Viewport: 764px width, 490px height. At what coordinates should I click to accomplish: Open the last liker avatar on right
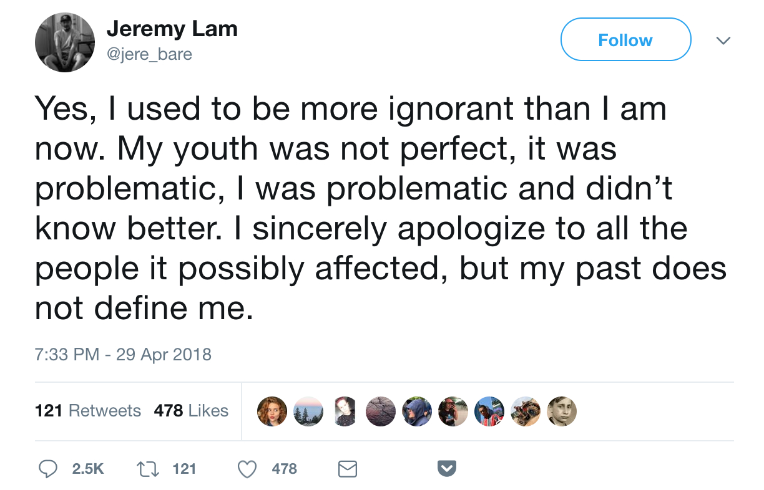tap(562, 411)
